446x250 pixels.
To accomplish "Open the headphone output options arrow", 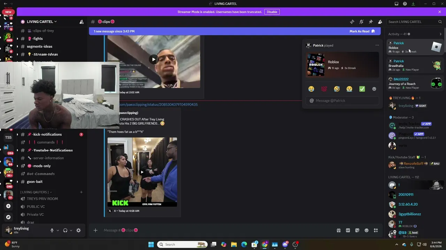I will click(x=71, y=230).
